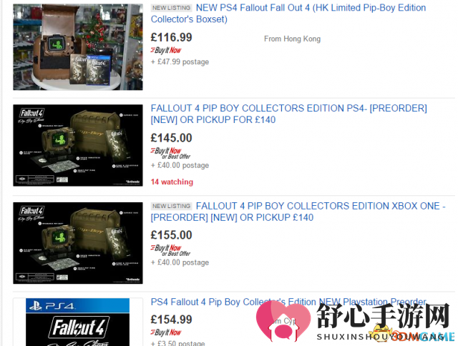Open the PS4 Fallout 4 Playstation Preorder link

click(x=288, y=302)
